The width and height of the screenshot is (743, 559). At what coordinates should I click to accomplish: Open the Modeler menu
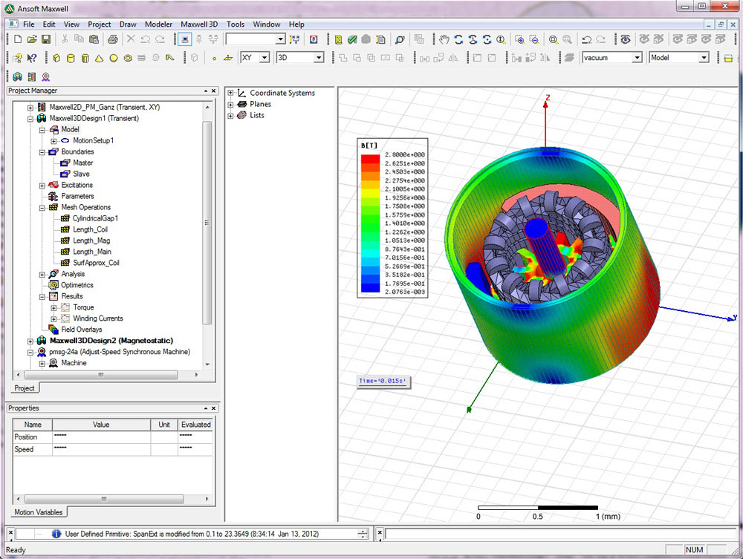click(158, 24)
